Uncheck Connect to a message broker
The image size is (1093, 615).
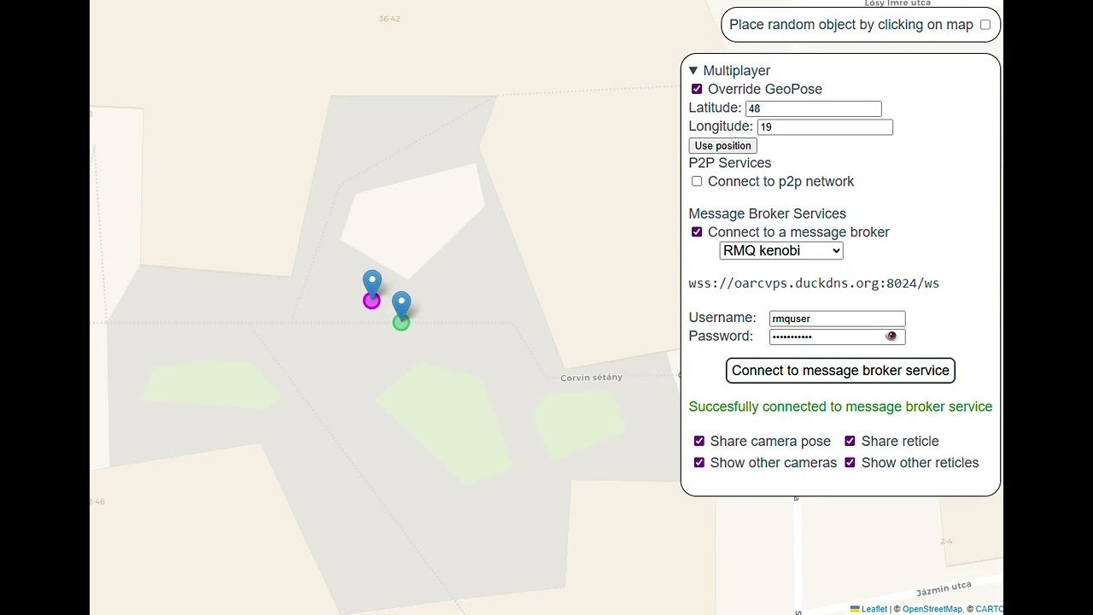697,232
